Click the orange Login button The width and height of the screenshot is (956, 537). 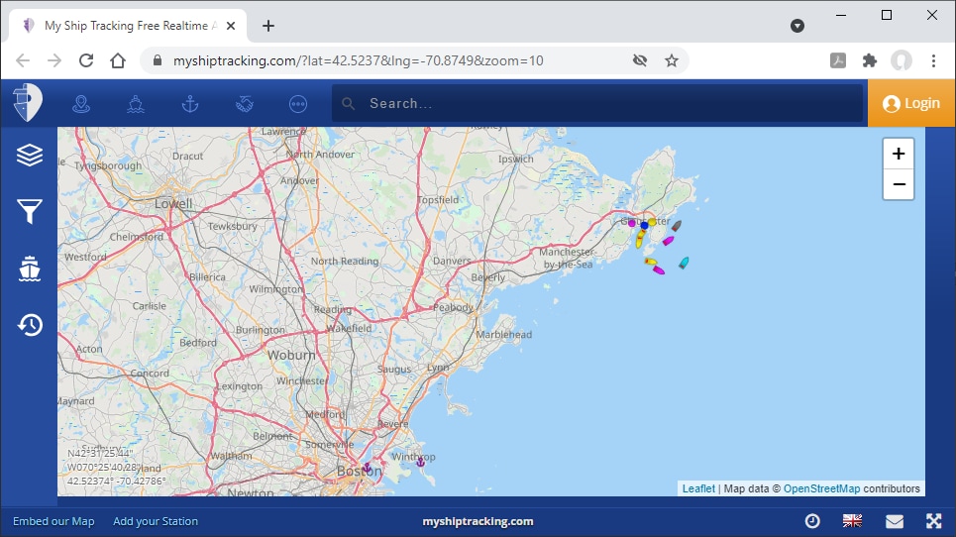[910, 103]
